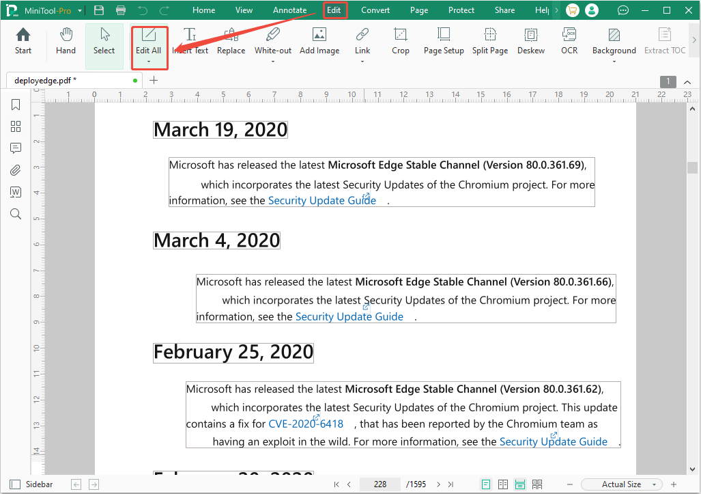701x494 pixels.
Task: Follow the CVE-2020-6418 link
Action: pyautogui.click(x=306, y=424)
